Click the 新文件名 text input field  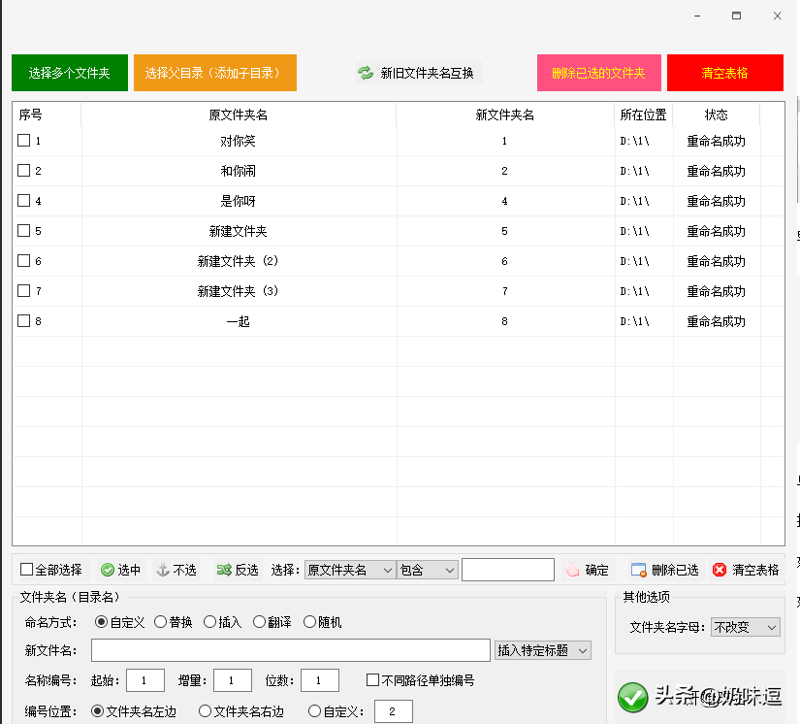pos(291,650)
